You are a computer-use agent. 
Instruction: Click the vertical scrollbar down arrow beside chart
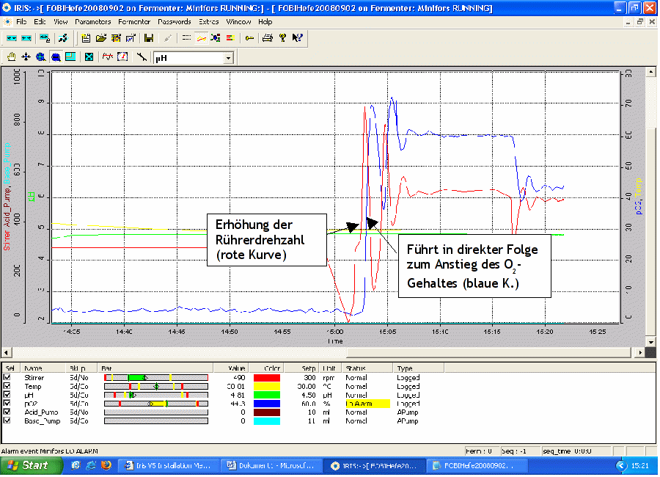click(651, 343)
